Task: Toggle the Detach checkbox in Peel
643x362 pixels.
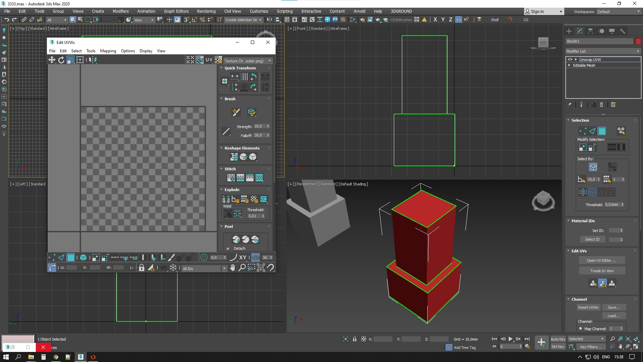Action: (x=228, y=248)
